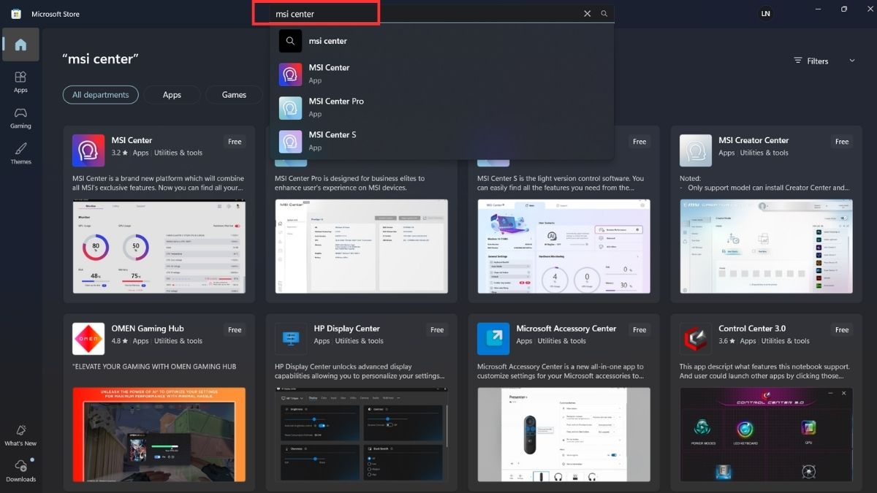This screenshot has width=877, height=493.
Task: Click magnifier icon beside 'msi center' suggestion
Action: [x=291, y=41]
